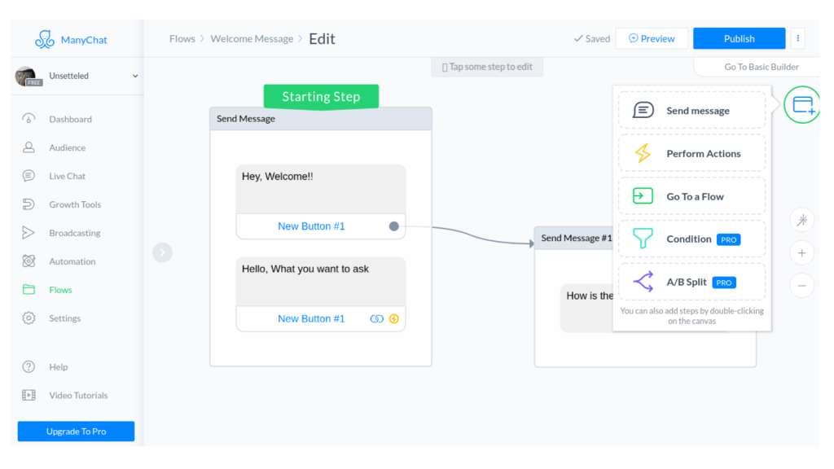Click the Starting Step green label
This screenshot has height=469, width=834.
321,97
